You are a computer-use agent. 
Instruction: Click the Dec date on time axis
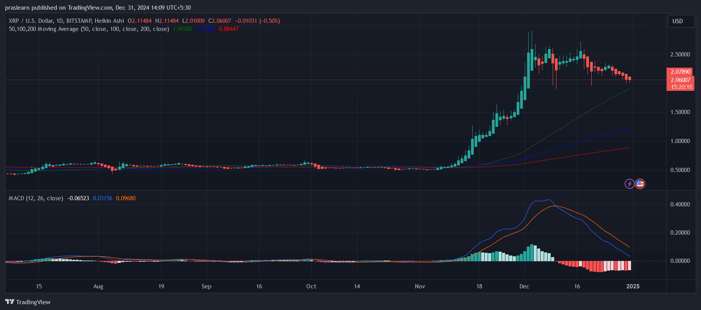coord(524,286)
